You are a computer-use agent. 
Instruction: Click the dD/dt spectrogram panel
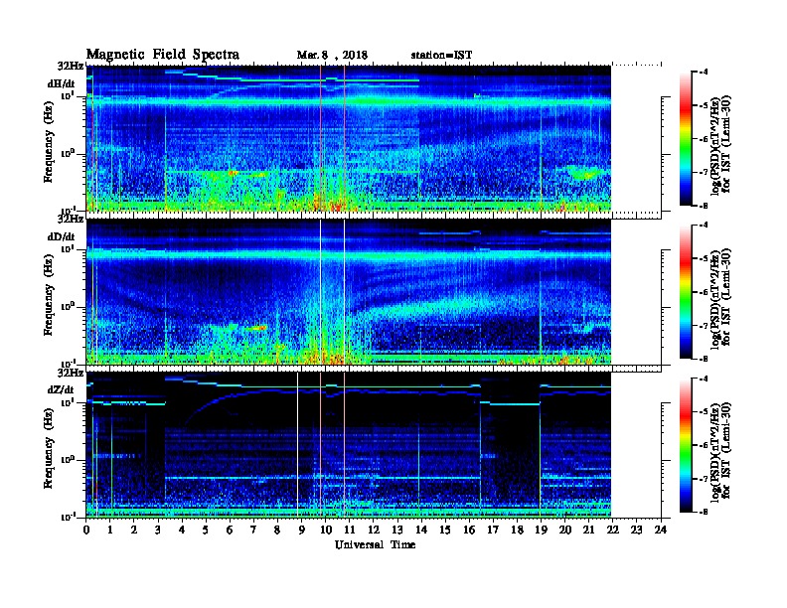click(x=349, y=291)
